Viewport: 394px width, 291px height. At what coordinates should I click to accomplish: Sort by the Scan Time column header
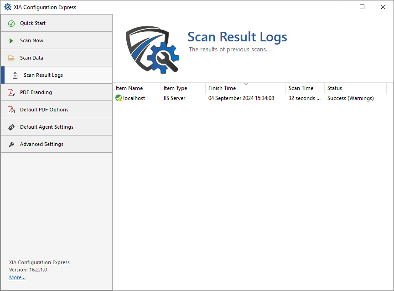(305, 88)
